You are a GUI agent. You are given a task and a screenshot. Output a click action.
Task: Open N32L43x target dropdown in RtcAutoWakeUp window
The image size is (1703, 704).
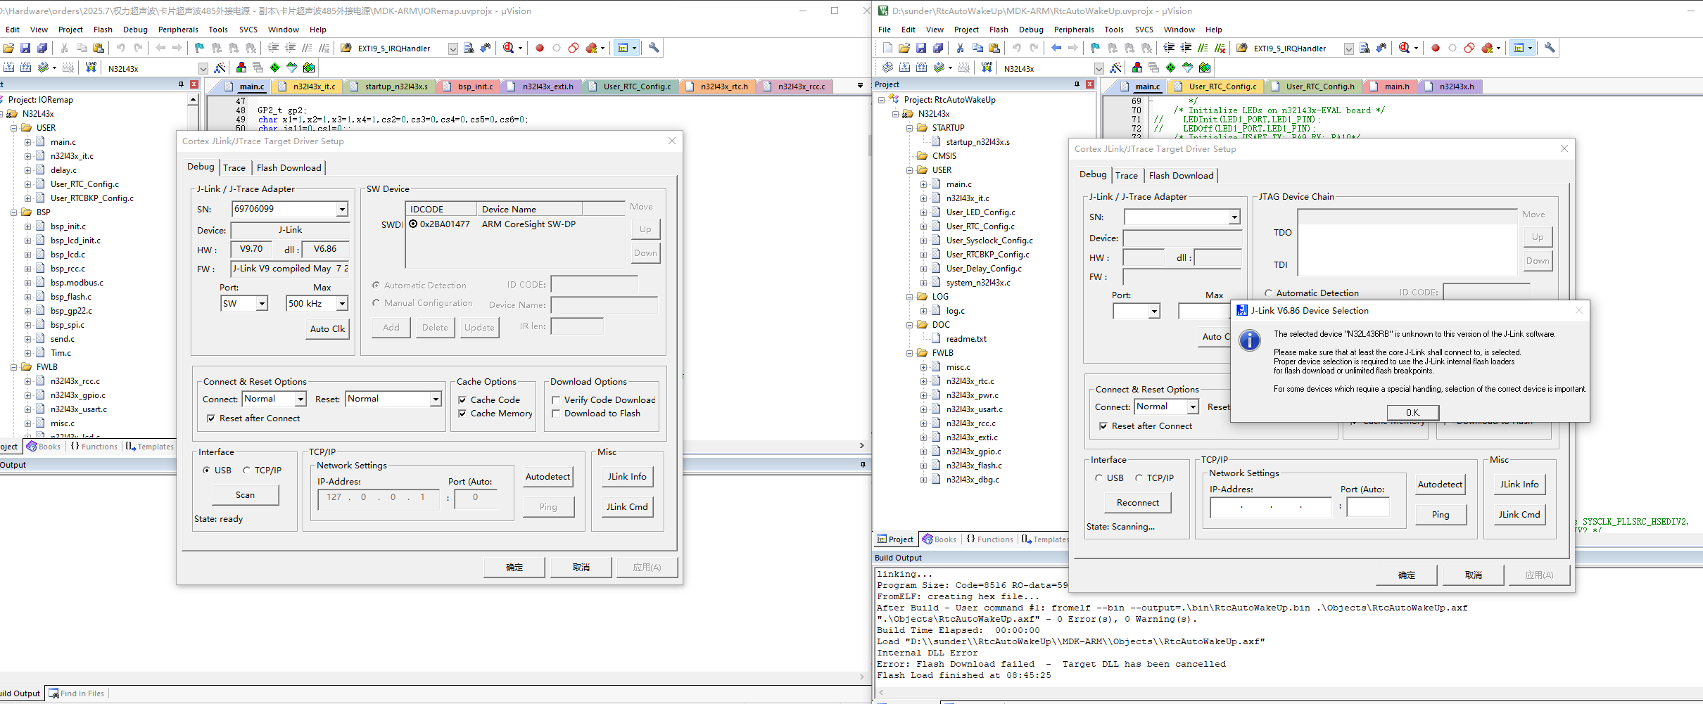(1099, 68)
